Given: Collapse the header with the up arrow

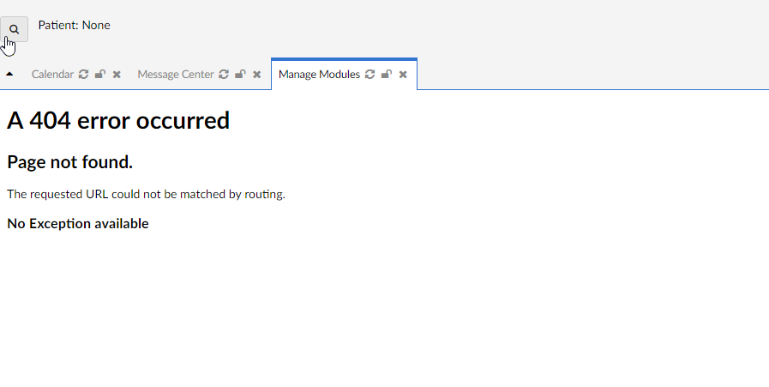Looking at the screenshot, I should point(9,74).
